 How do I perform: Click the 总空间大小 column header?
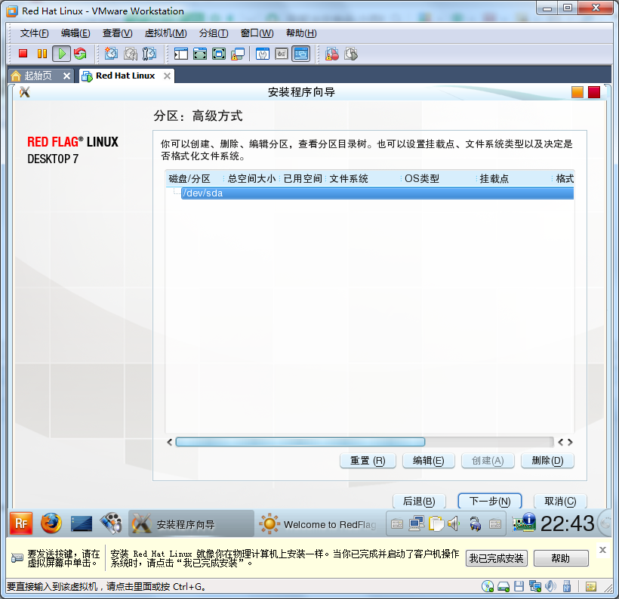(x=251, y=178)
